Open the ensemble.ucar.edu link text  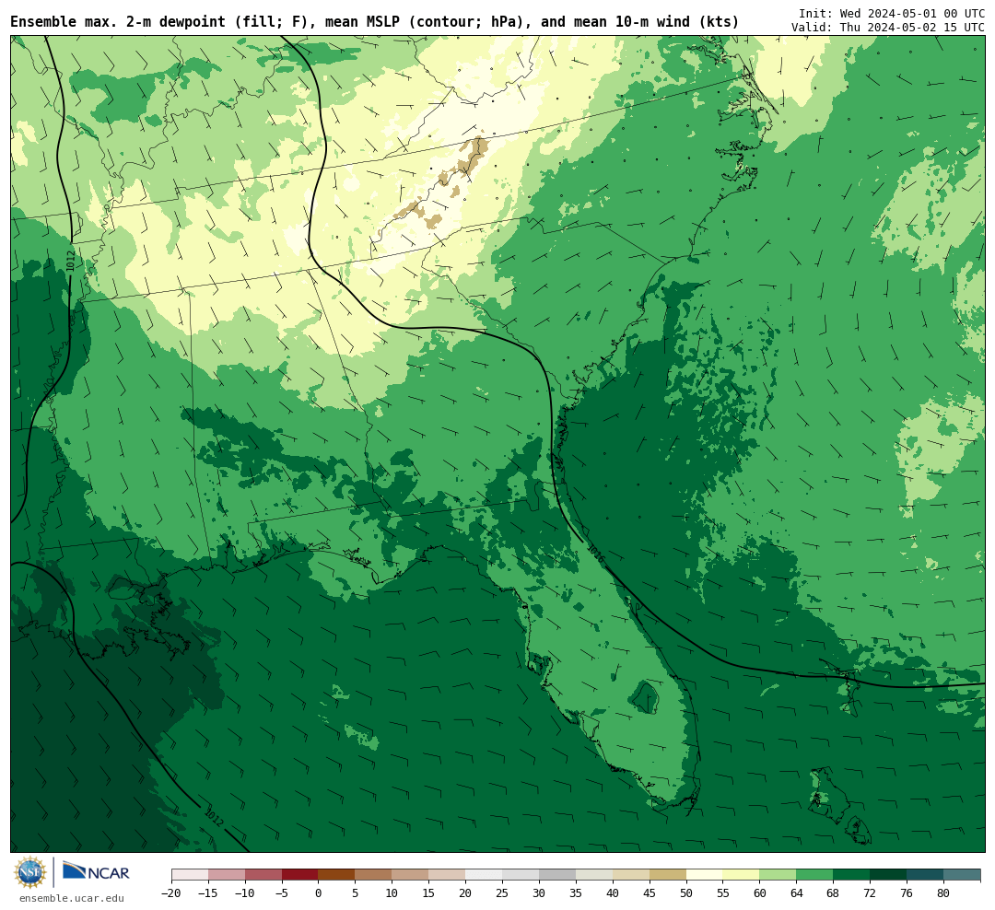point(72,899)
